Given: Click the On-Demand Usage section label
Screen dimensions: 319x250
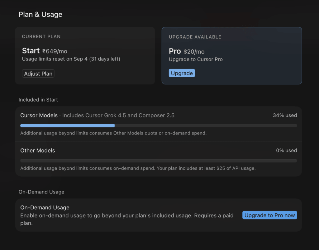Looking at the screenshot, I should (x=41, y=192).
